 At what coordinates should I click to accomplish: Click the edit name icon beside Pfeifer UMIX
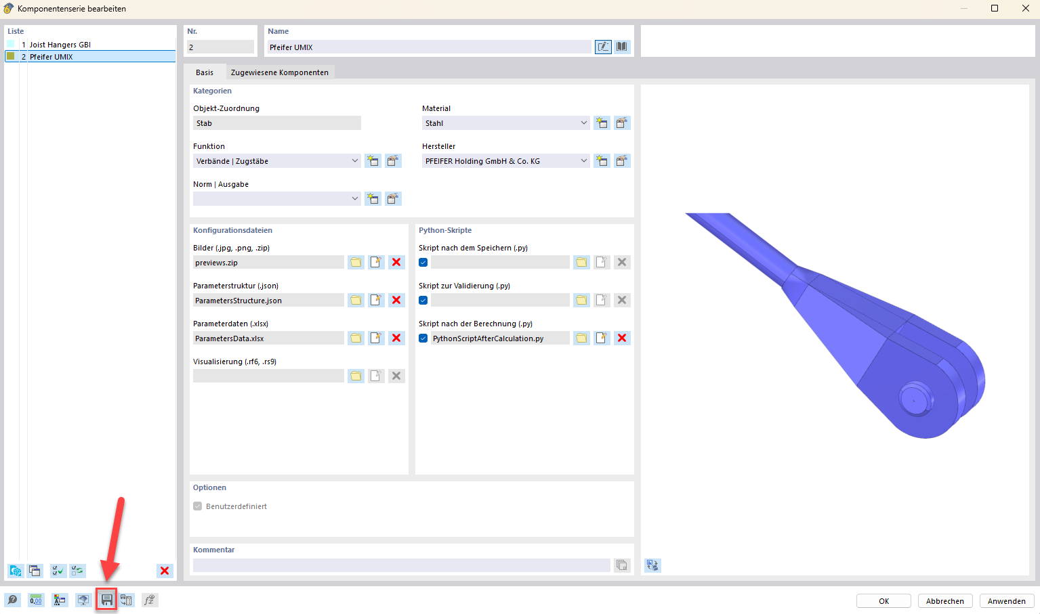603,47
